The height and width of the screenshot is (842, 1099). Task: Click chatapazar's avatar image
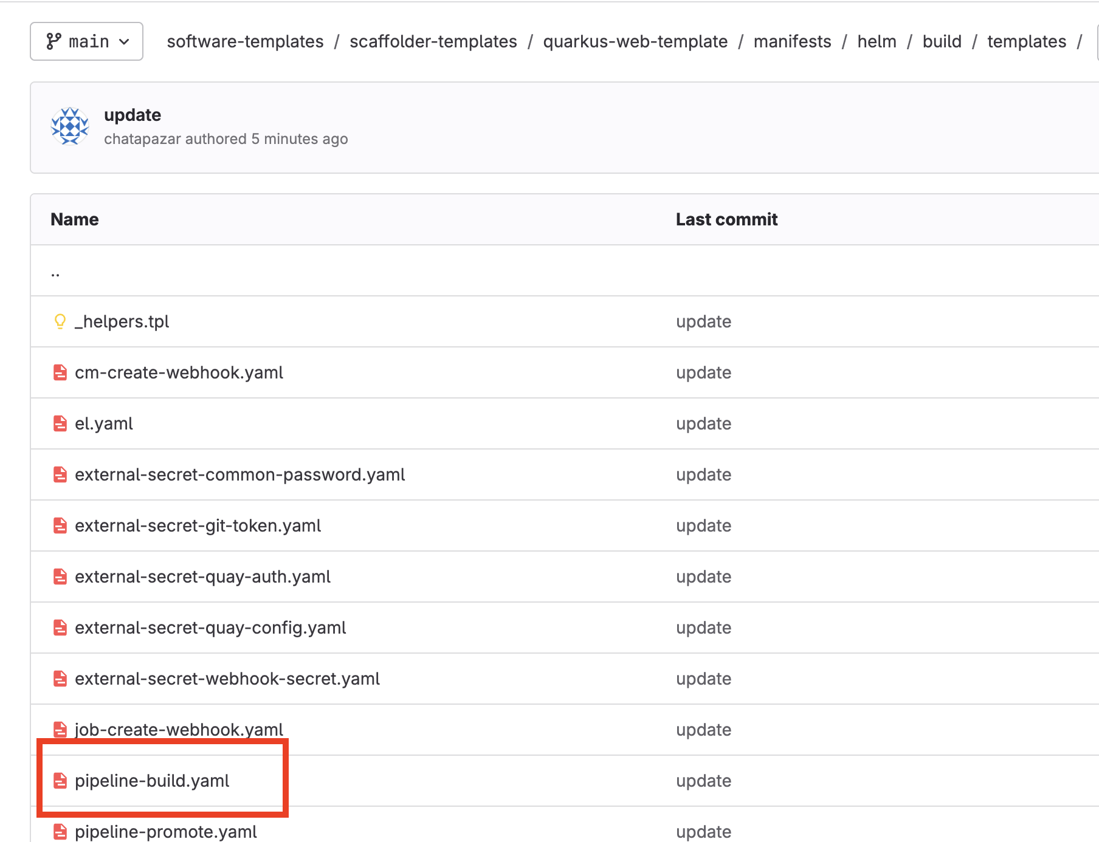(x=70, y=126)
